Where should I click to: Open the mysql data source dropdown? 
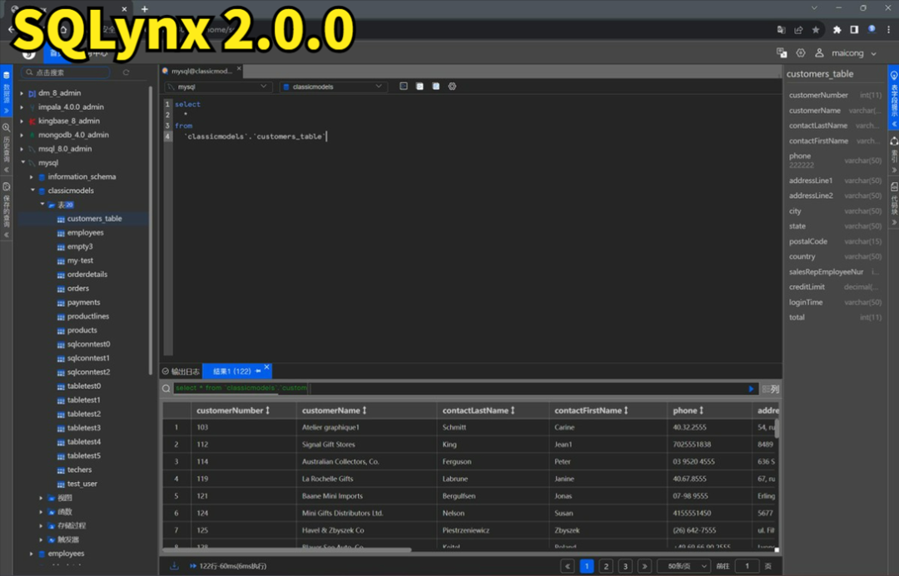click(x=217, y=87)
